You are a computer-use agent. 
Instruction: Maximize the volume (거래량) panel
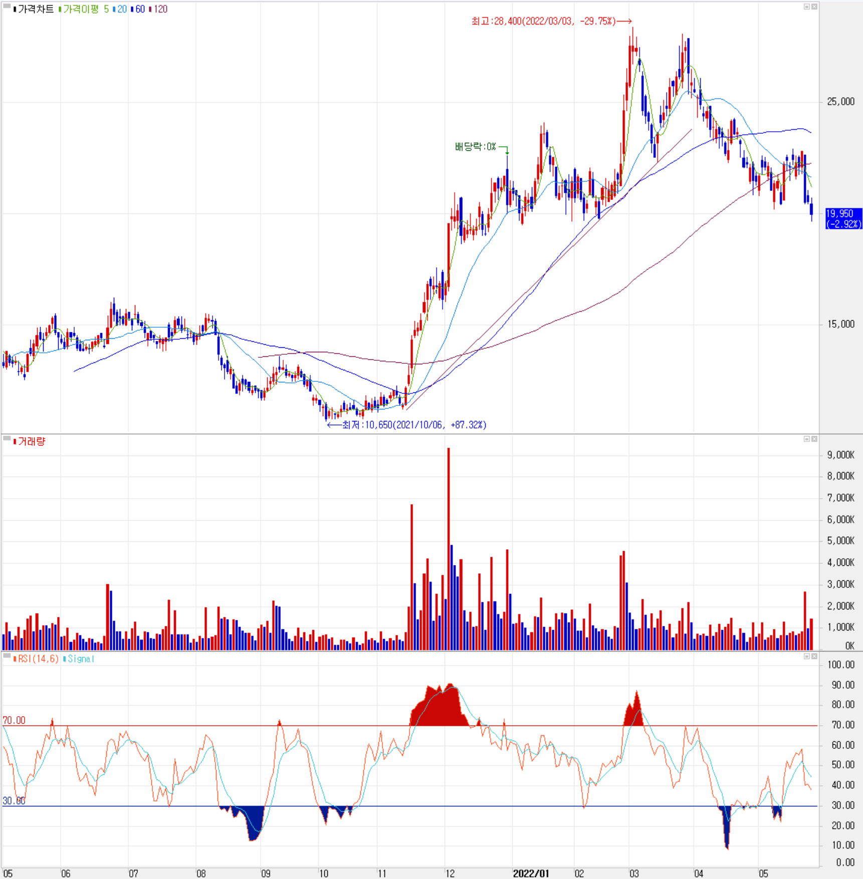(x=807, y=439)
